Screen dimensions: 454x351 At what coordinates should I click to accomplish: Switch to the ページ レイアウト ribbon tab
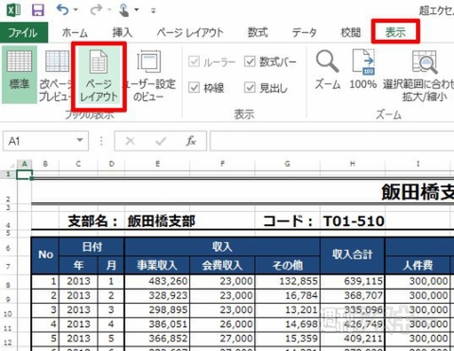pos(190,32)
